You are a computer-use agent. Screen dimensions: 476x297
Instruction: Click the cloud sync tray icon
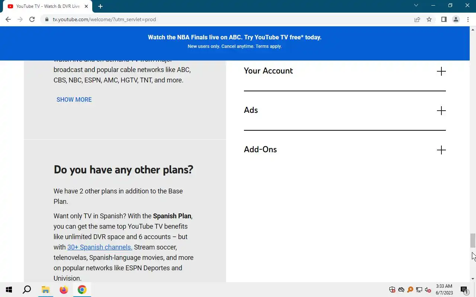(x=401, y=290)
